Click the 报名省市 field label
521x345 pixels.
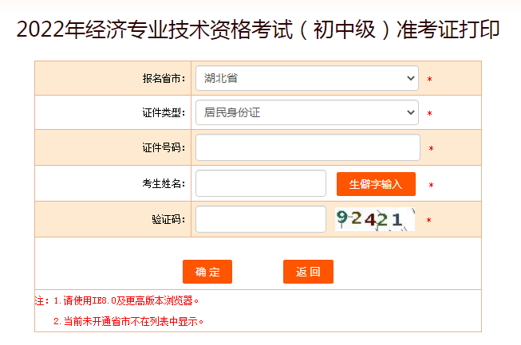[x=164, y=79]
